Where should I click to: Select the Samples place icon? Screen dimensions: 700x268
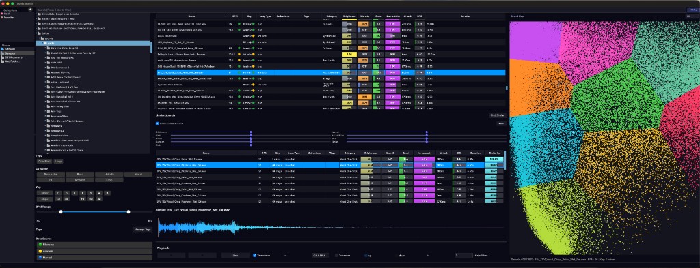[x=3, y=53]
